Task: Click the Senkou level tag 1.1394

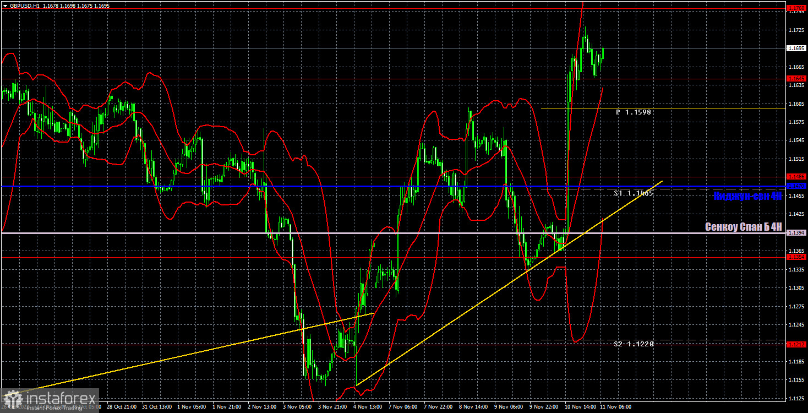Action: coord(796,233)
